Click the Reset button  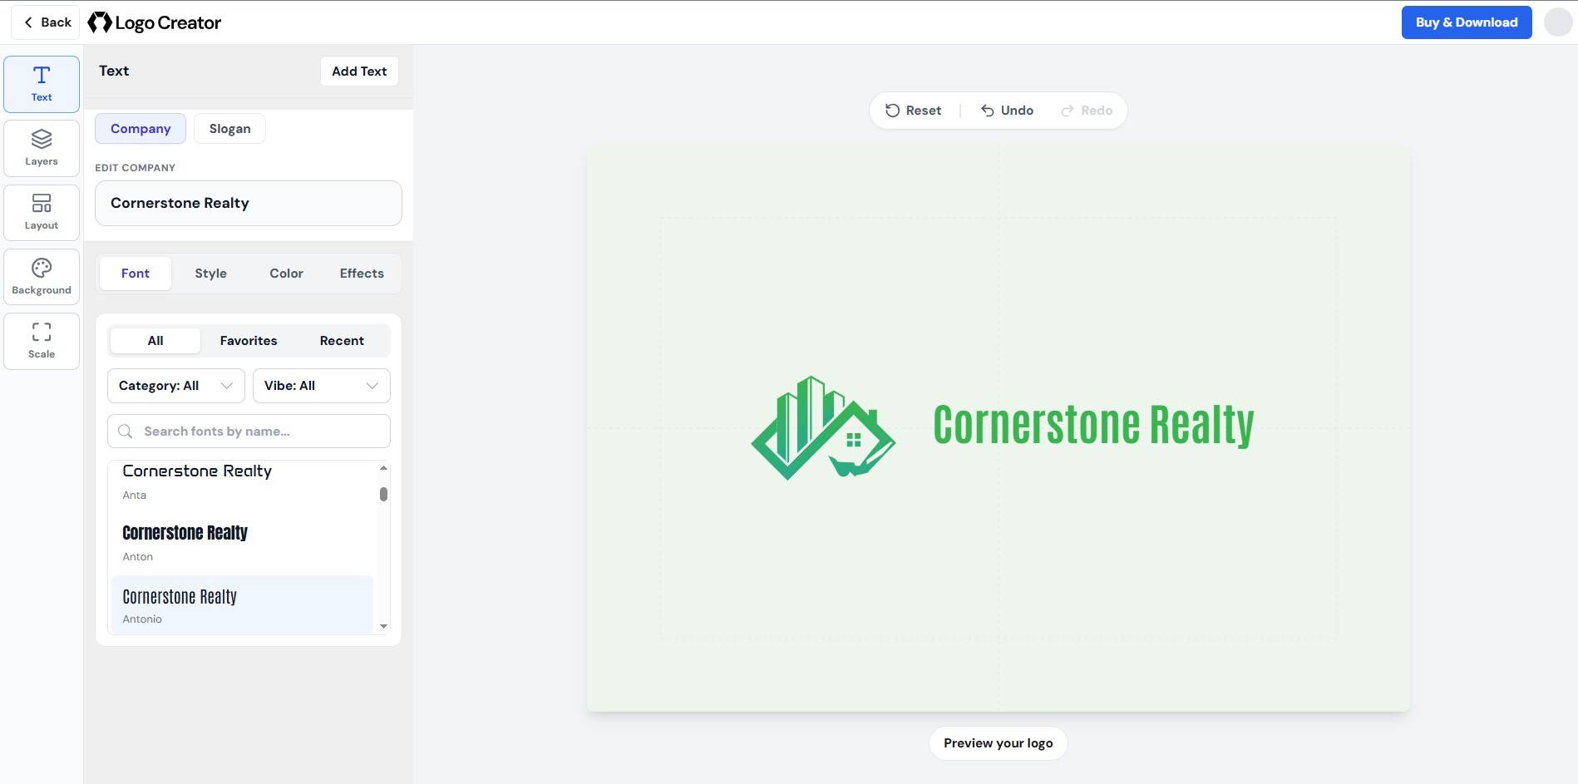click(x=913, y=111)
